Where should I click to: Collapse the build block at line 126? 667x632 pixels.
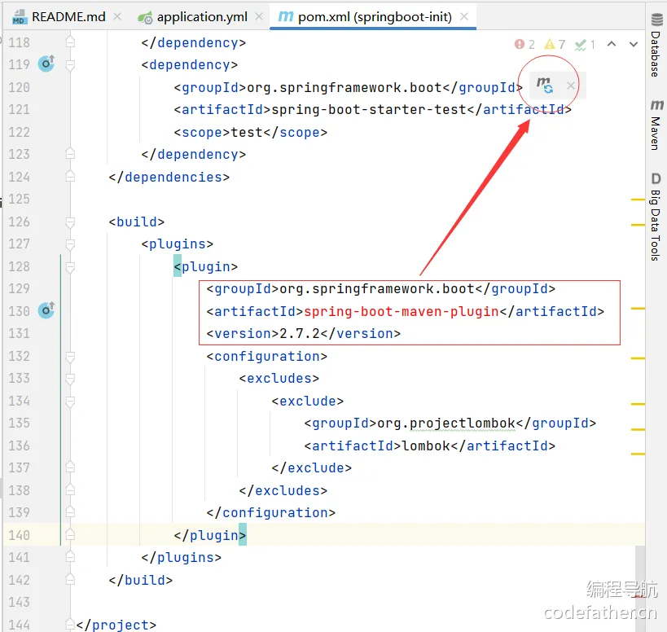point(70,222)
